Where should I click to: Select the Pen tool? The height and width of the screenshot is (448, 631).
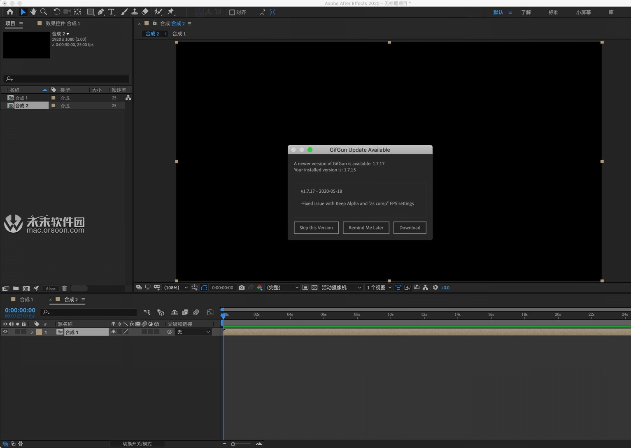click(x=101, y=12)
